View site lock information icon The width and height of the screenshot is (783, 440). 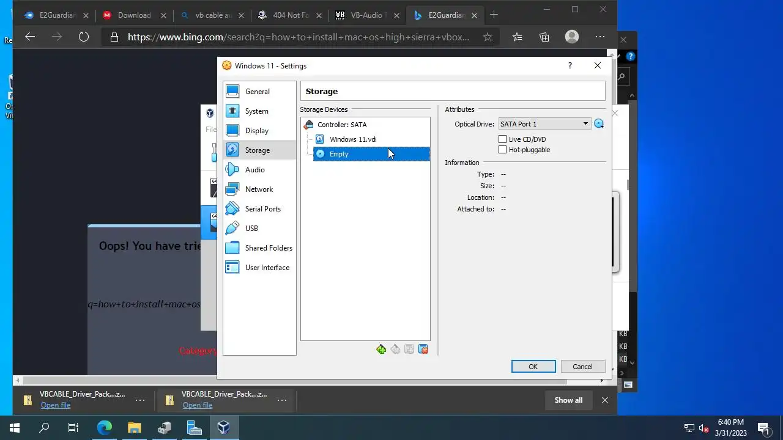(x=114, y=37)
